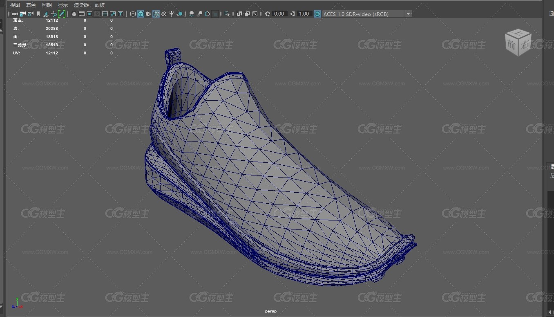Open the 显示 menu
The width and height of the screenshot is (554, 317).
click(63, 5)
